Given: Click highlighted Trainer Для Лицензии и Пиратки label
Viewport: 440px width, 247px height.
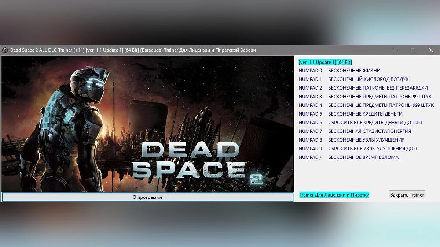Looking at the screenshot, I should tap(334, 195).
